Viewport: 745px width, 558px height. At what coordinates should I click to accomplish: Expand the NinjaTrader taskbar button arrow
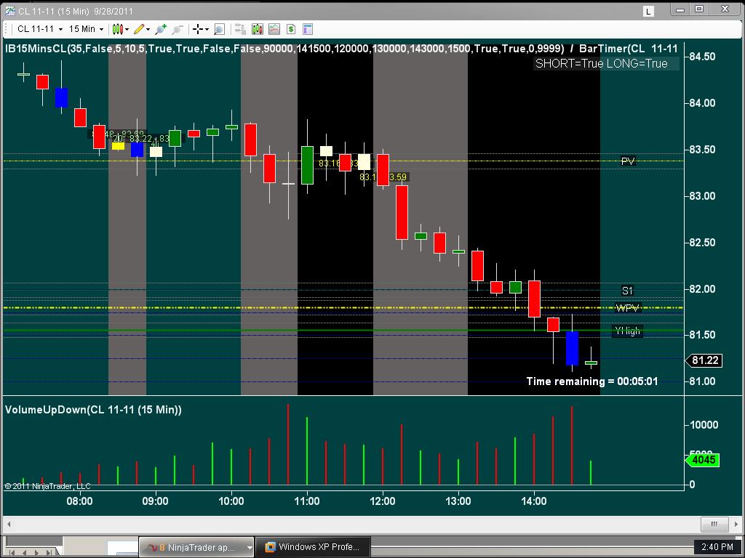(250, 547)
